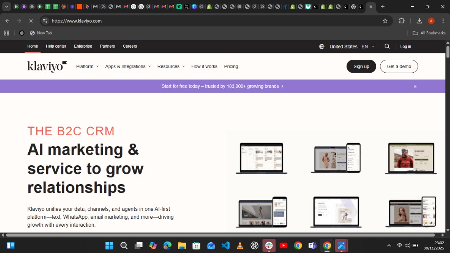Open the New Tab bookmark
Viewport: 450px width, 253px height.
click(x=41, y=33)
